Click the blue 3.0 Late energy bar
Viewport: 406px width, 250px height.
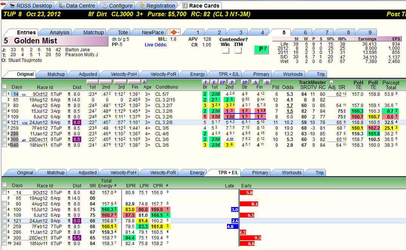pyautogui.click(x=235, y=209)
